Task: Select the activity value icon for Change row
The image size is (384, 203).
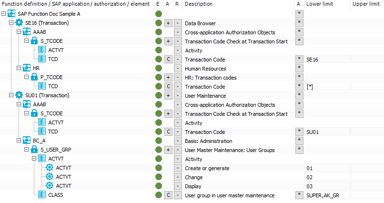Action: pos(50,177)
